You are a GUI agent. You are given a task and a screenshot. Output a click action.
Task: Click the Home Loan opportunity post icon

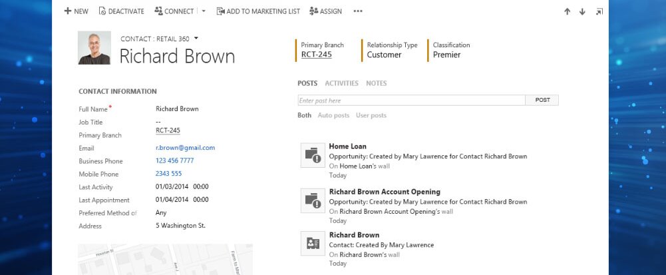(x=312, y=156)
